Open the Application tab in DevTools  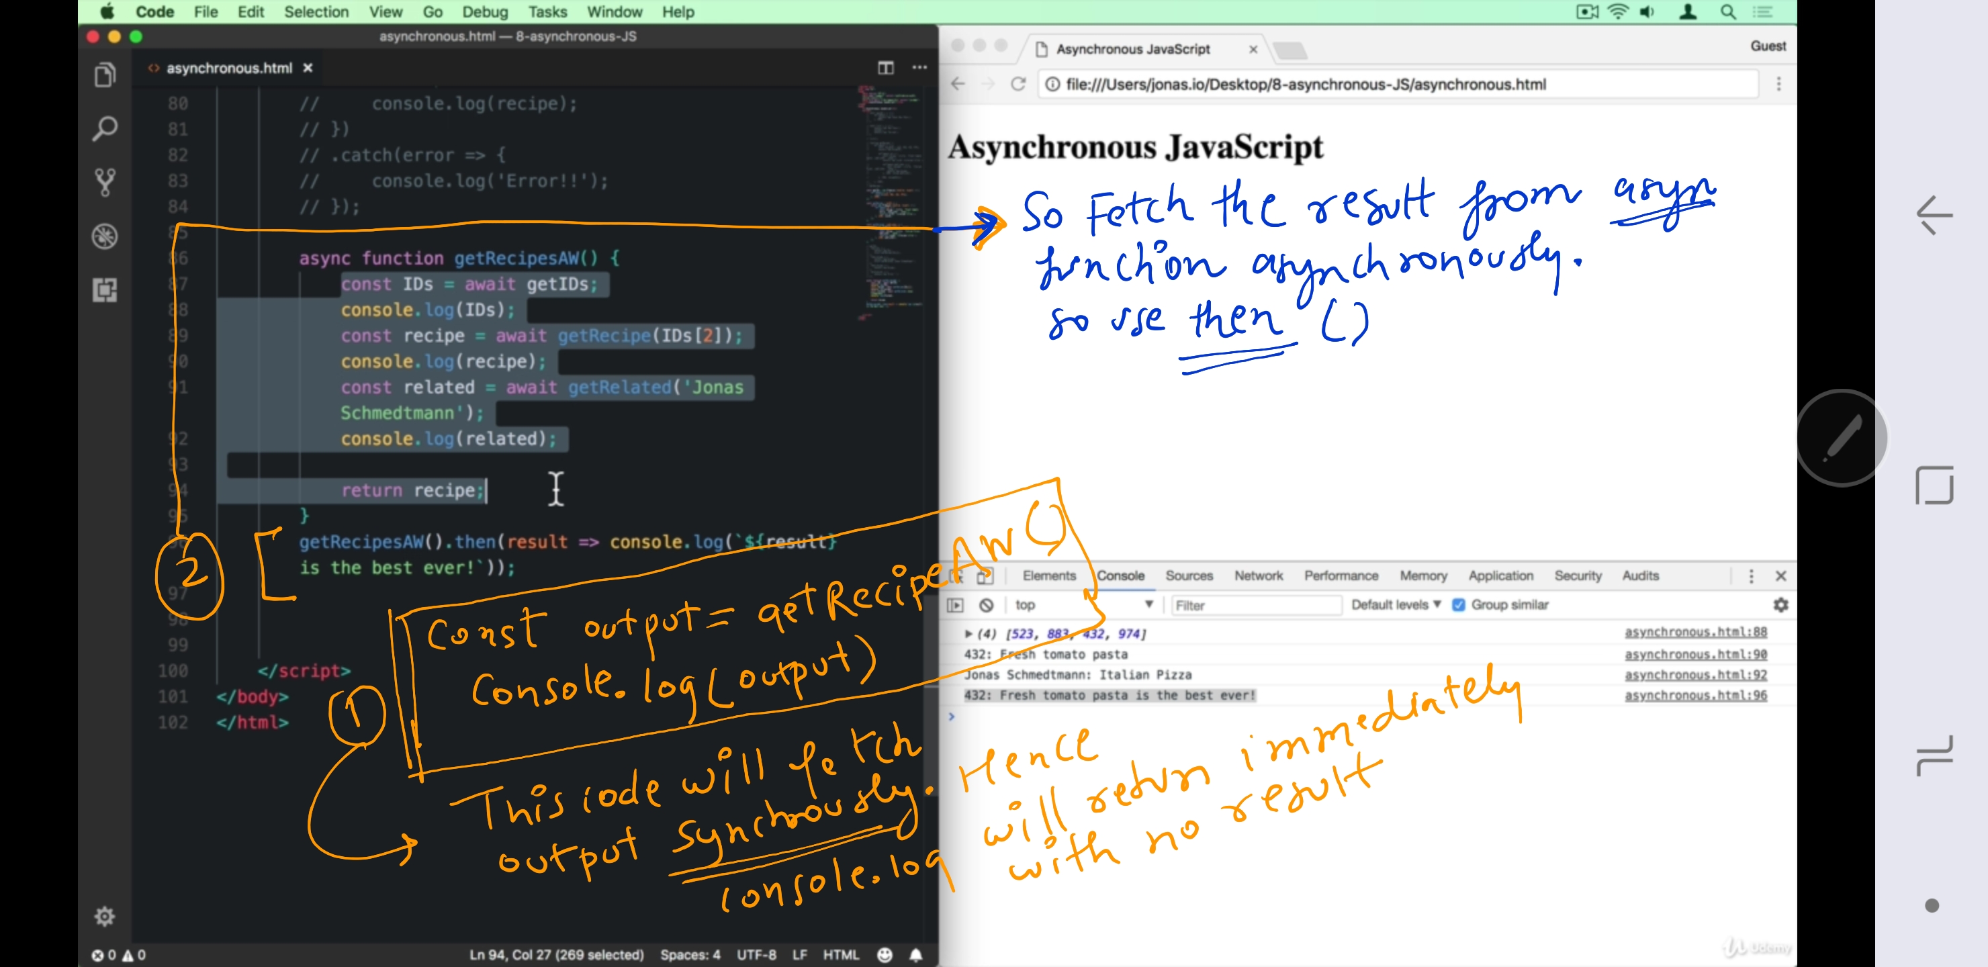[1500, 575]
